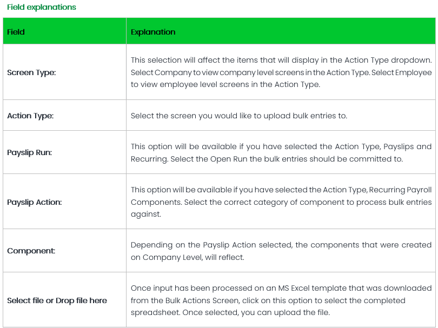Click the 'Explanation' column header

153,32
